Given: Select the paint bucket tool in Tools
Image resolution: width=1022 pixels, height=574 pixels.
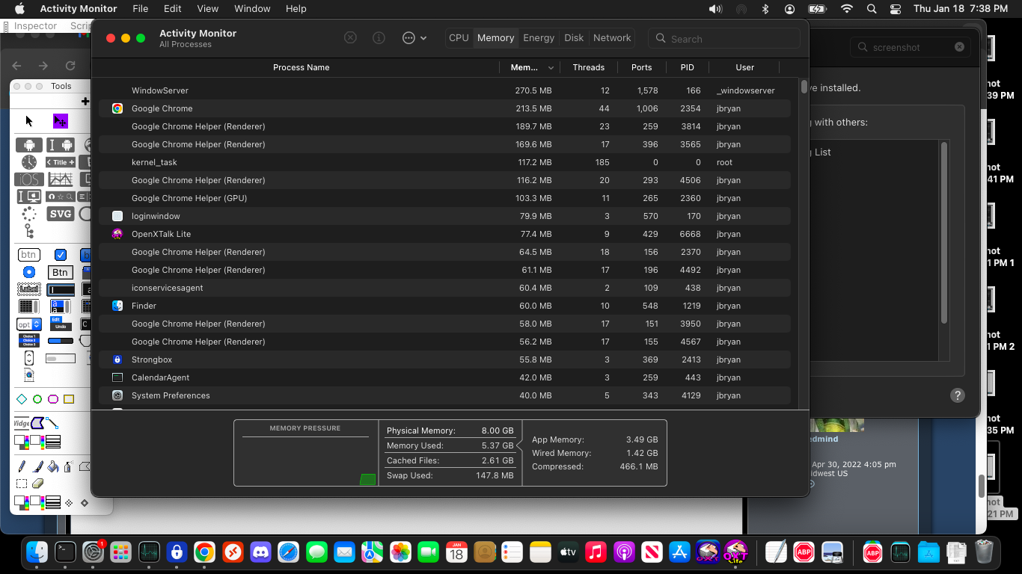Looking at the screenshot, I should pos(53,466).
